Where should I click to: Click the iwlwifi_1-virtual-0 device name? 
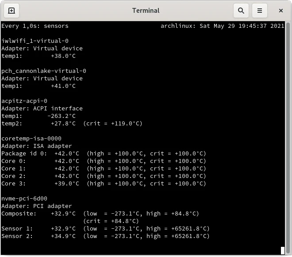(35, 41)
